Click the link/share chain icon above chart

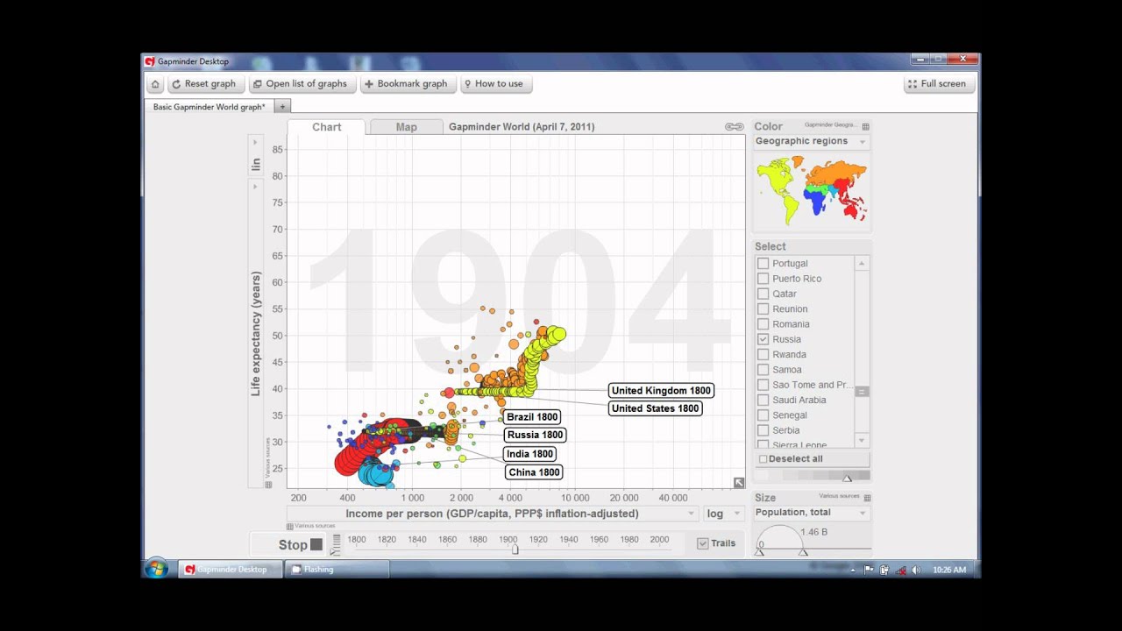pos(735,127)
